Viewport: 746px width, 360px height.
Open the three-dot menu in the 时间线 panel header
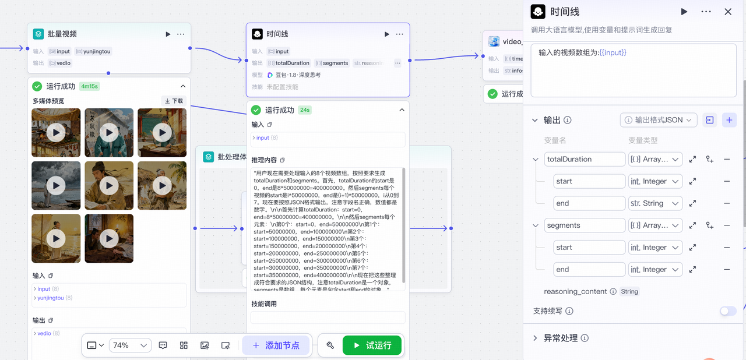click(x=706, y=12)
